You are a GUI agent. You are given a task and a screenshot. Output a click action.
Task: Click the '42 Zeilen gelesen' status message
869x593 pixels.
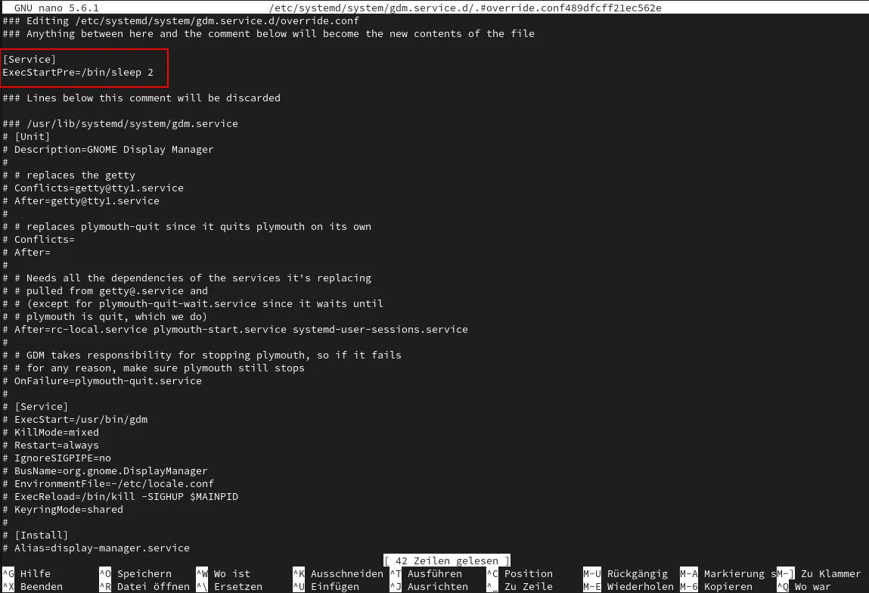point(447,561)
